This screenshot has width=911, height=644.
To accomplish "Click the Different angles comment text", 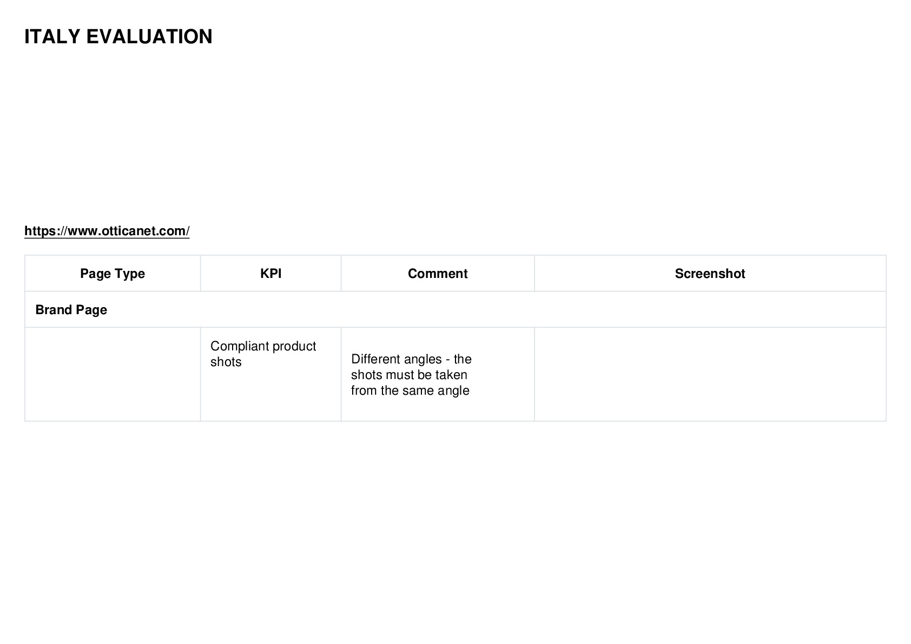I will [411, 375].
